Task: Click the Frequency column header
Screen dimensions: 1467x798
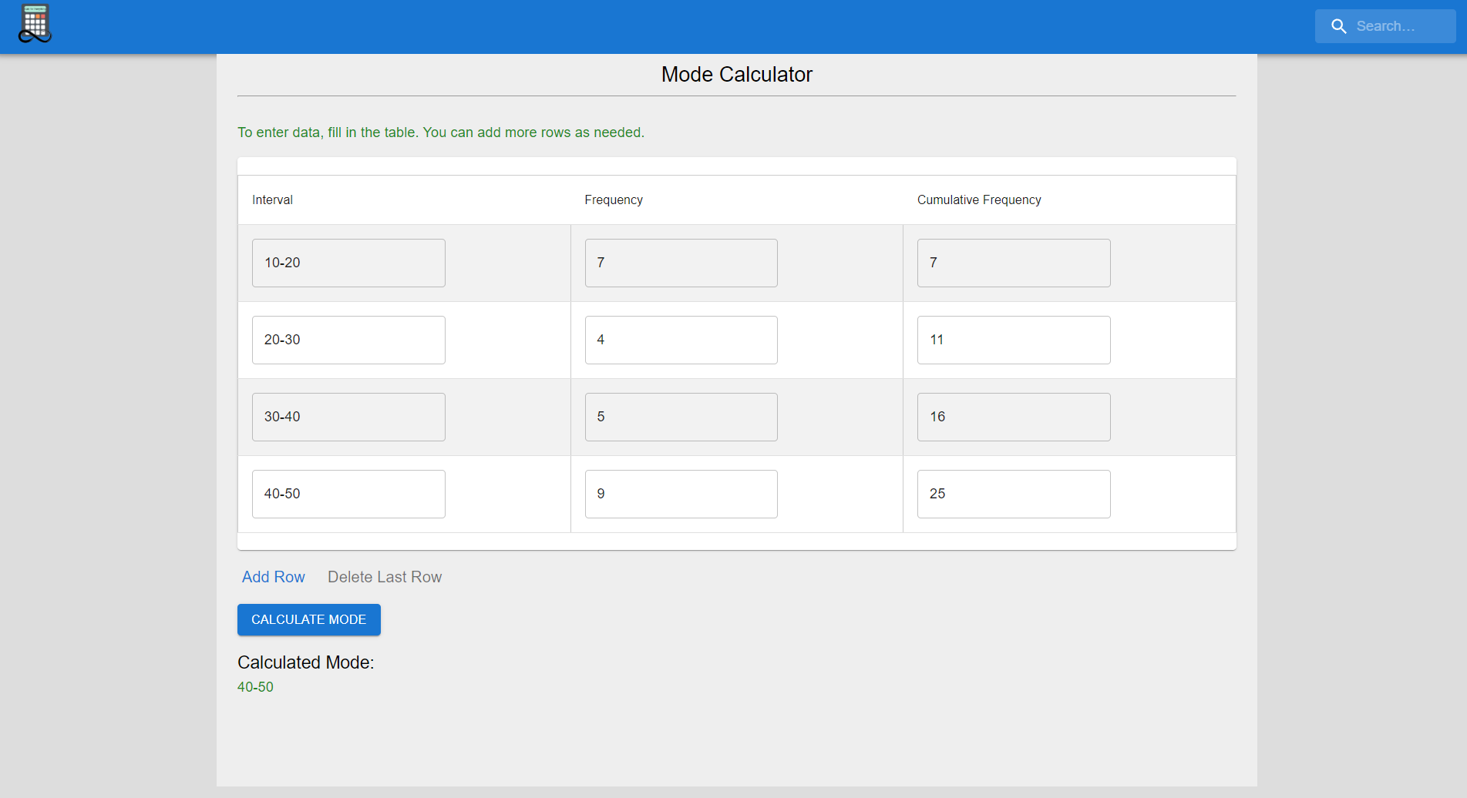Action: point(614,199)
